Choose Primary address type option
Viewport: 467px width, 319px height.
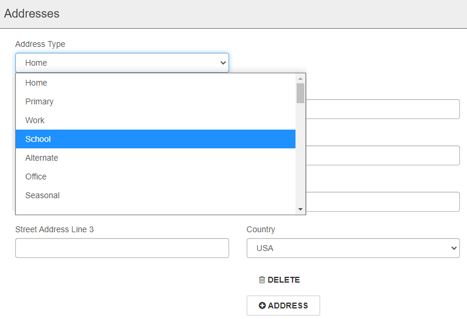[x=39, y=101]
